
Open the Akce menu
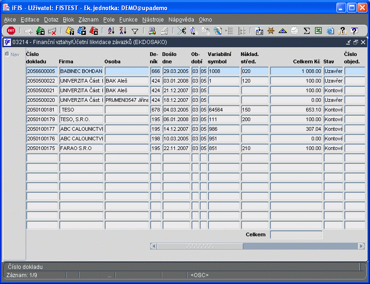10,20
